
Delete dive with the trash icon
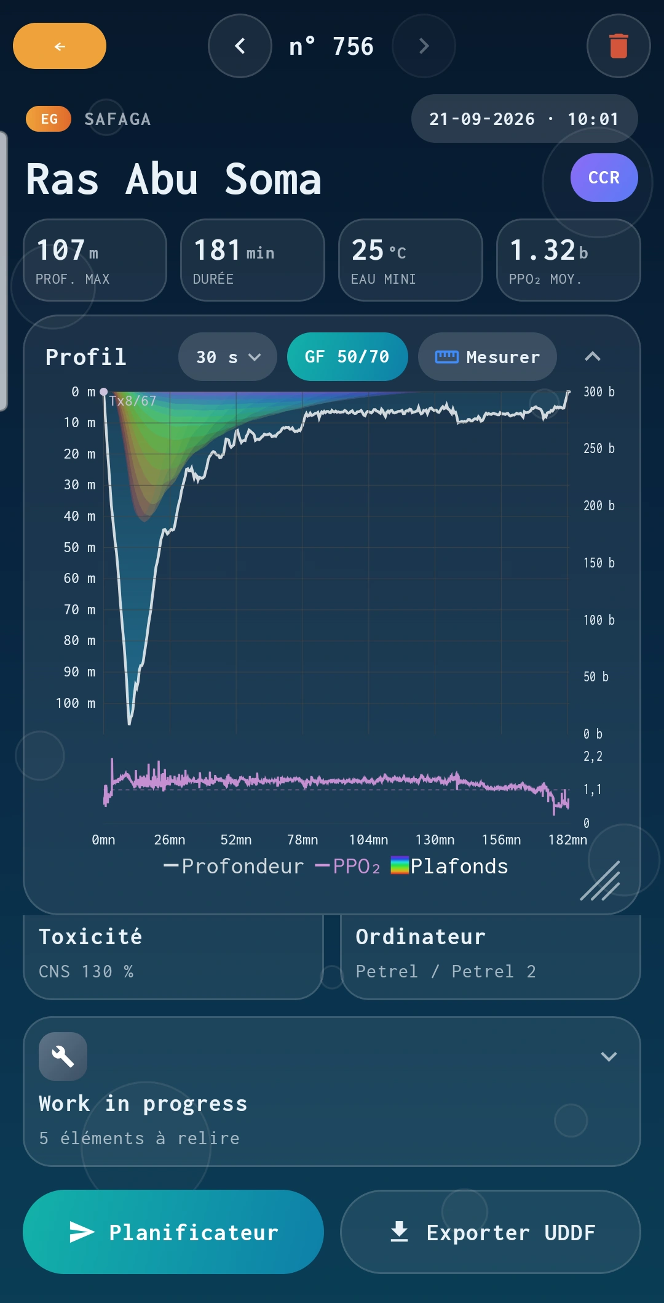pos(619,46)
